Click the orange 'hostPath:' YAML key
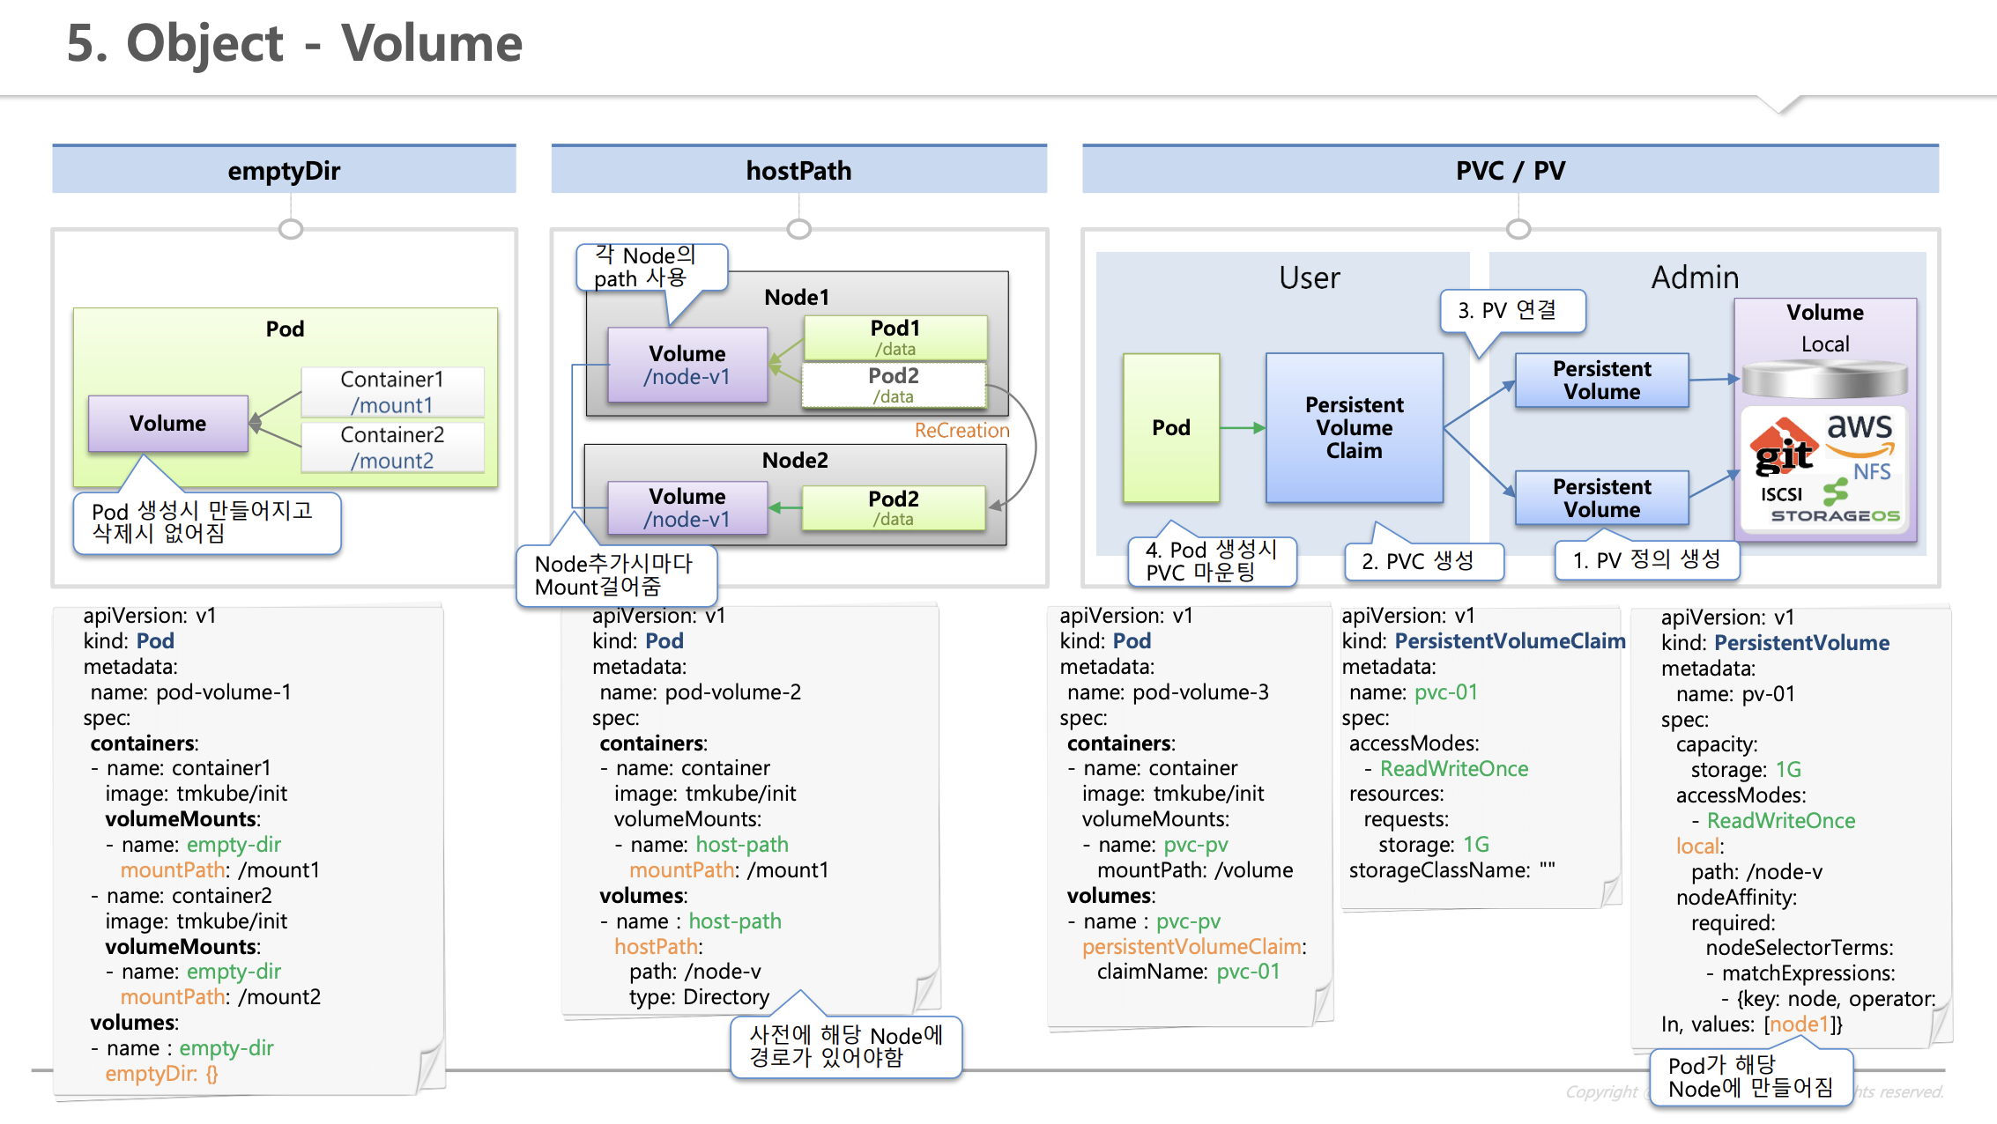This screenshot has height=1124, width=1997. pyautogui.click(x=658, y=947)
